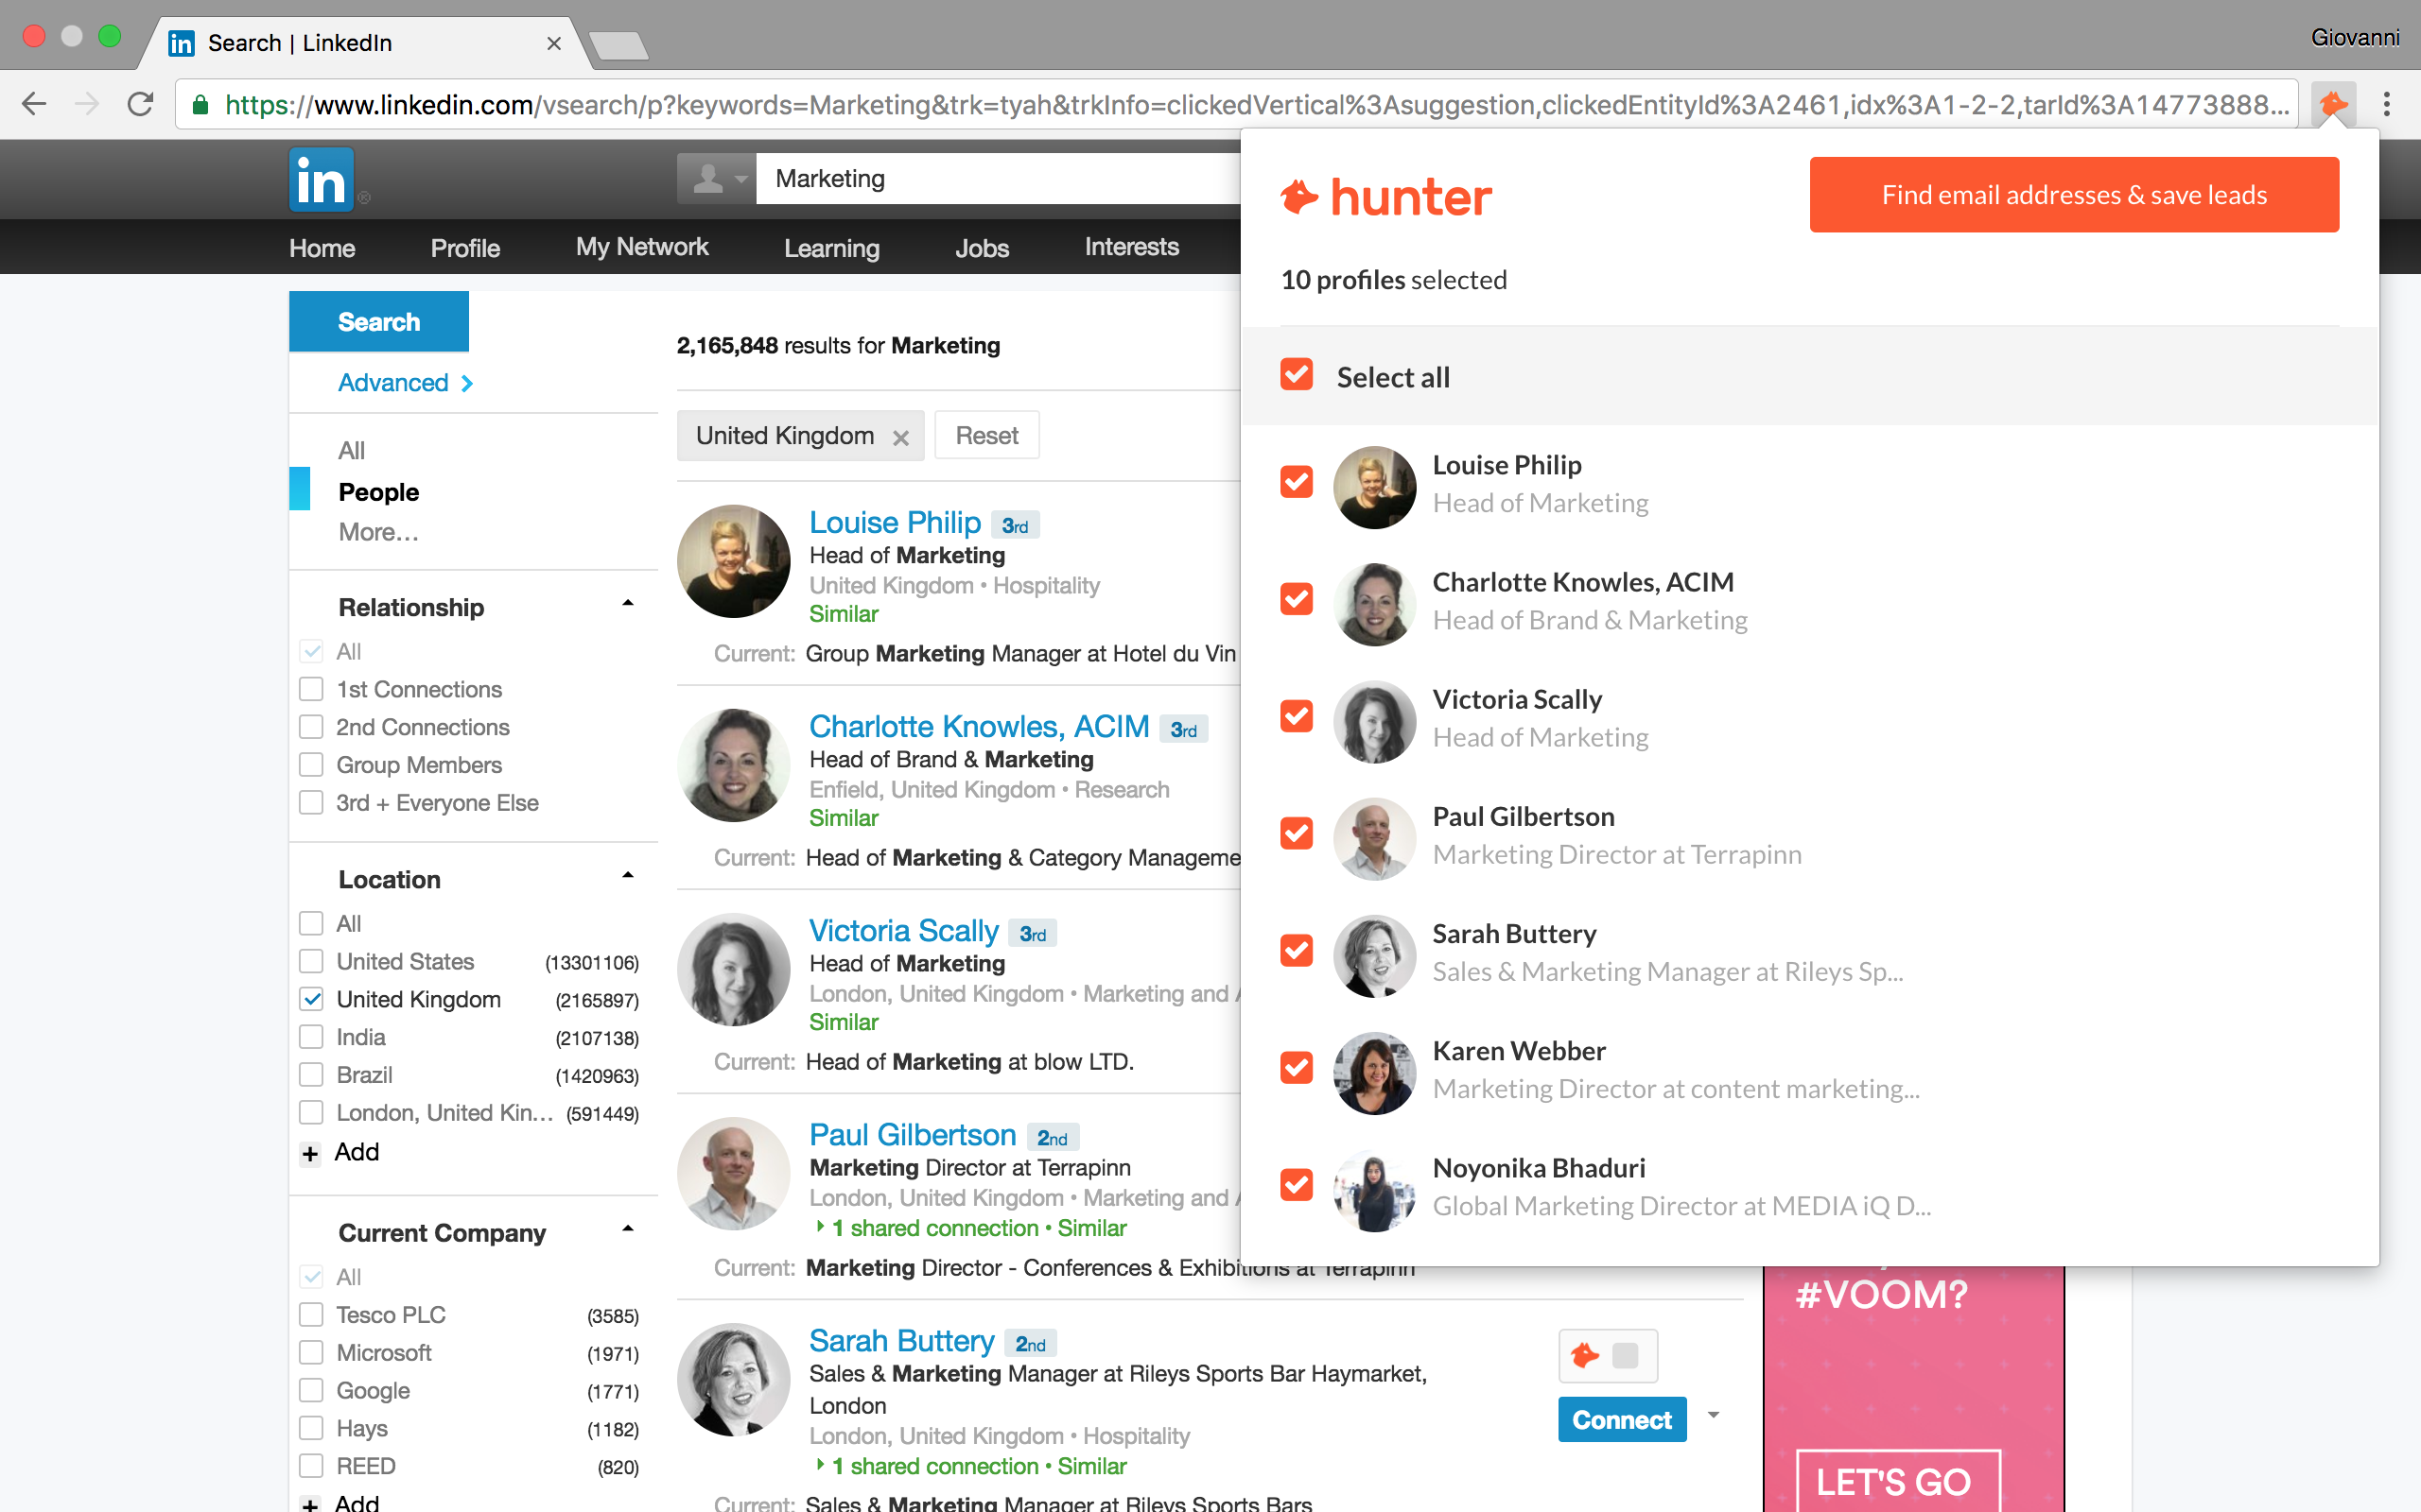The image size is (2421, 1512).
Task: Remove the United Kingdom filter chip
Action: click(x=900, y=437)
